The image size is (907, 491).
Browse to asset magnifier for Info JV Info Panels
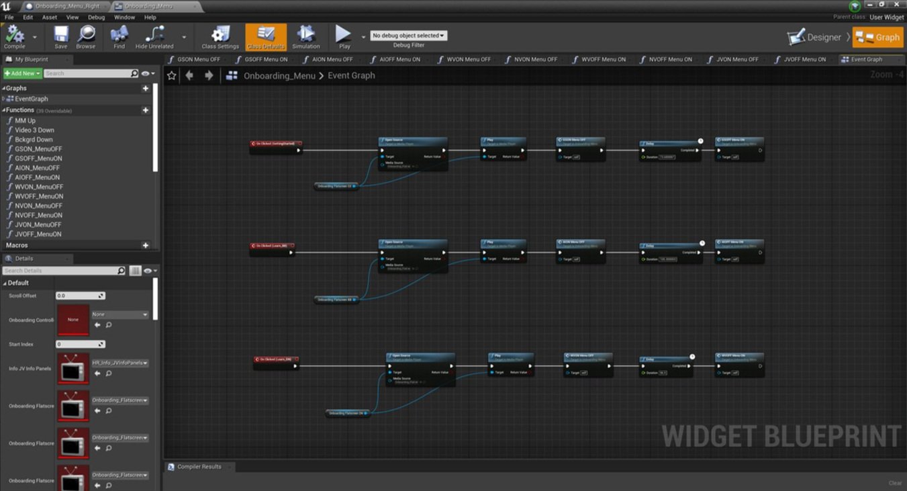point(109,373)
